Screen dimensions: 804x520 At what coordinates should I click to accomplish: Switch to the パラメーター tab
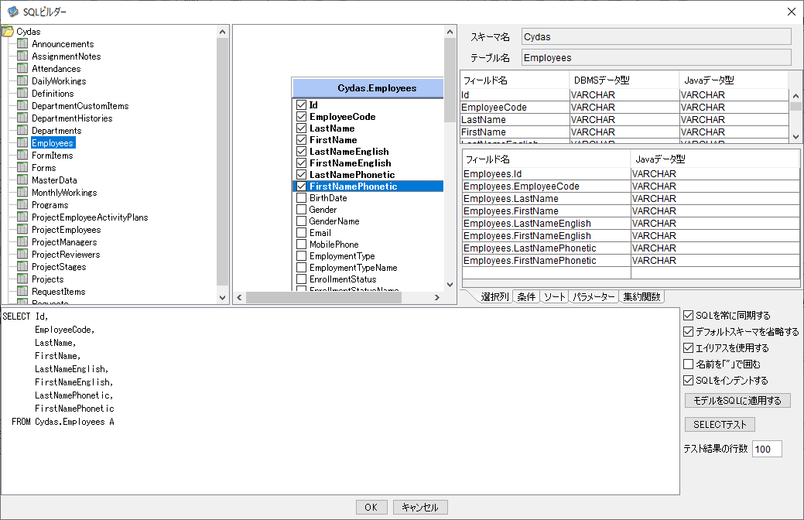594,297
